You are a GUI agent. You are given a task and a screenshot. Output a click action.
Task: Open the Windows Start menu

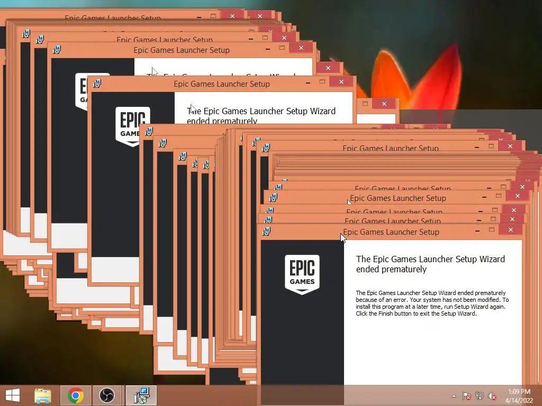tap(13, 395)
